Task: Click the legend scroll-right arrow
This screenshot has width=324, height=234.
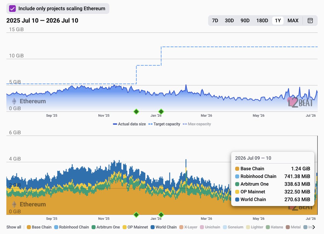Action: coord(314,227)
